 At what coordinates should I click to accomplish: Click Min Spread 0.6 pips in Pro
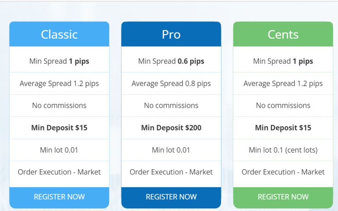[x=171, y=62]
